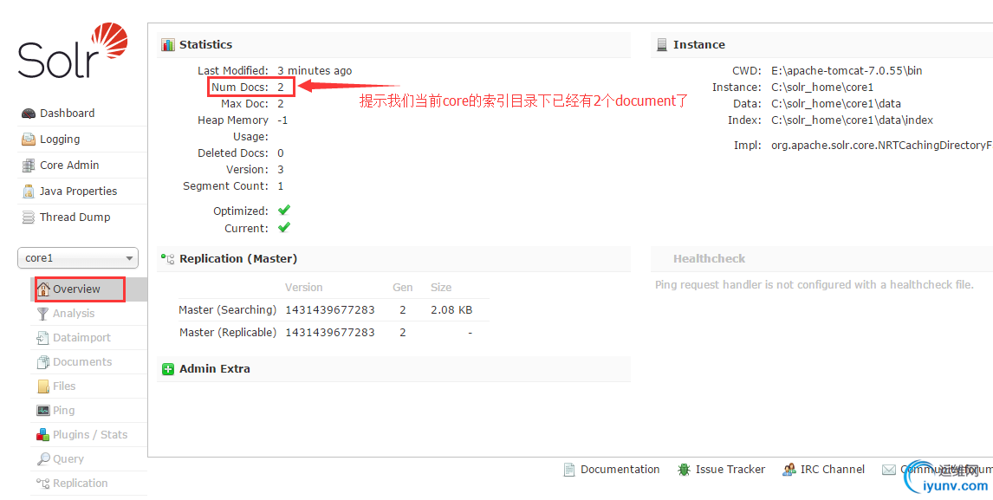Click the Index path C:\solr_home\core1\data\index
The height and width of the screenshot is (500, 993).
tap(852, 120)
